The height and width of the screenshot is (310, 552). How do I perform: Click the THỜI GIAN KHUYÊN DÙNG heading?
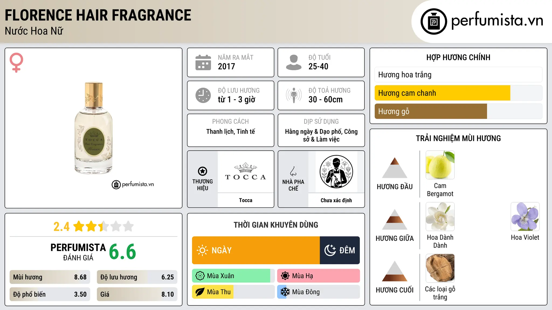276,225
